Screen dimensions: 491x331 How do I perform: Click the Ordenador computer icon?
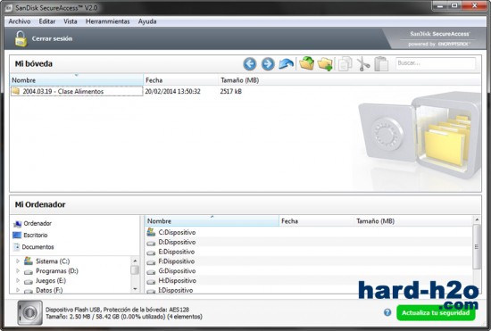pyautogui.click(x=17, y=224)
